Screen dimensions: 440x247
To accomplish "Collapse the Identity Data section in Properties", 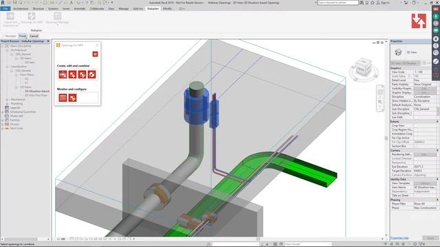I will tap(437, 179).
